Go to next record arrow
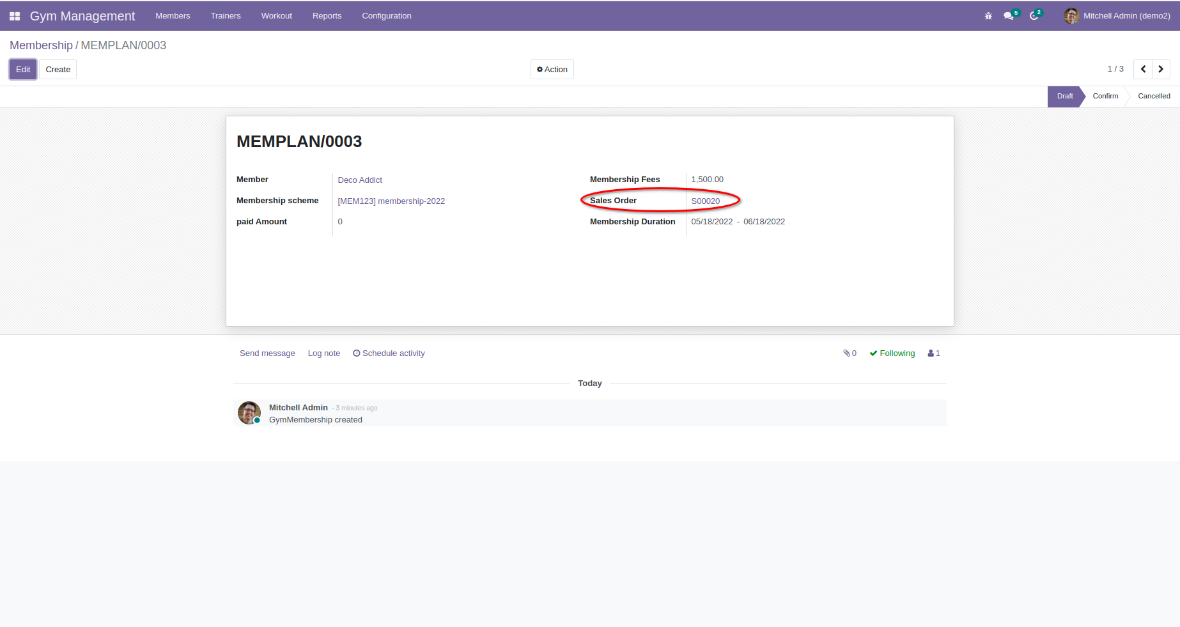The image size is (1180, 627). click(x=1161, y=69)
